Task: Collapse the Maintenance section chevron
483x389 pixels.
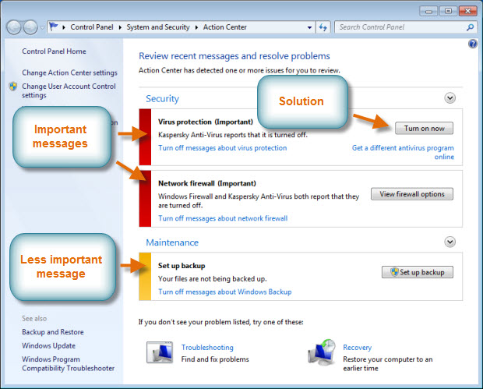Action: click(450, 242)
